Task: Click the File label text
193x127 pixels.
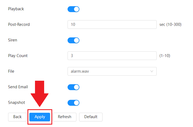Action: (11, 71)
